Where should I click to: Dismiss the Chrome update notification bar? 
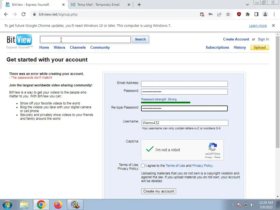pyautogui.click(x=273, y=25)
